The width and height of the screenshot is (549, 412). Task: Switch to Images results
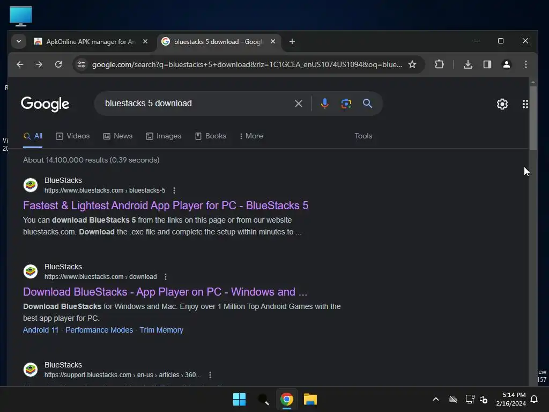(164, 136)
